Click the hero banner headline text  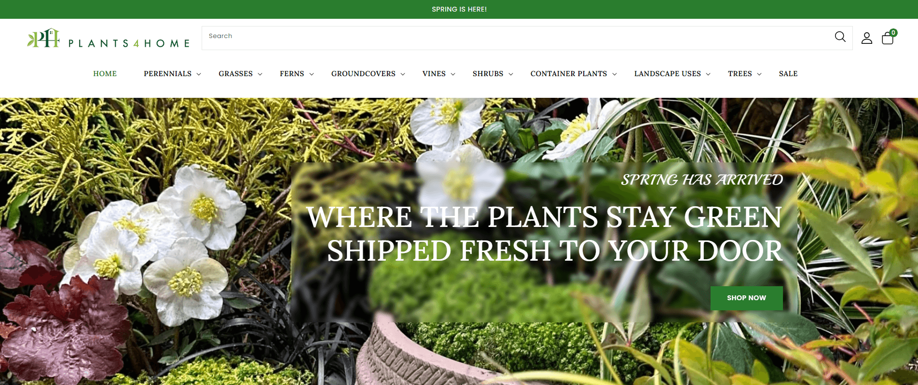tap(544, 234)
